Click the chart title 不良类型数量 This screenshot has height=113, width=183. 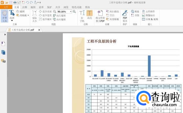[x=133, y=46]
